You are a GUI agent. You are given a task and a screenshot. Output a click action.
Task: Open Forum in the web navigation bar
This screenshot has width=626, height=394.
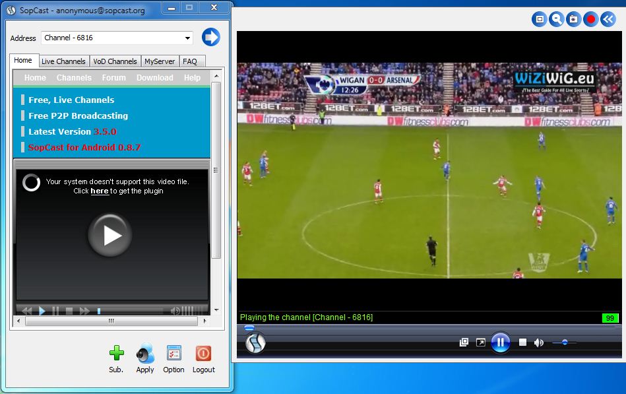click(113, 77)
